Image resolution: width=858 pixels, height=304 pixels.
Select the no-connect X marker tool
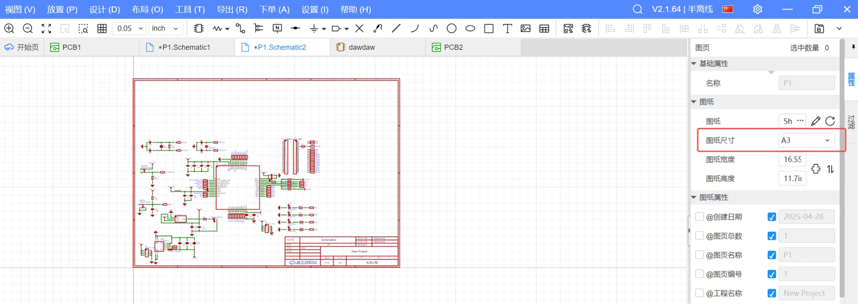(x=359, y=28)
